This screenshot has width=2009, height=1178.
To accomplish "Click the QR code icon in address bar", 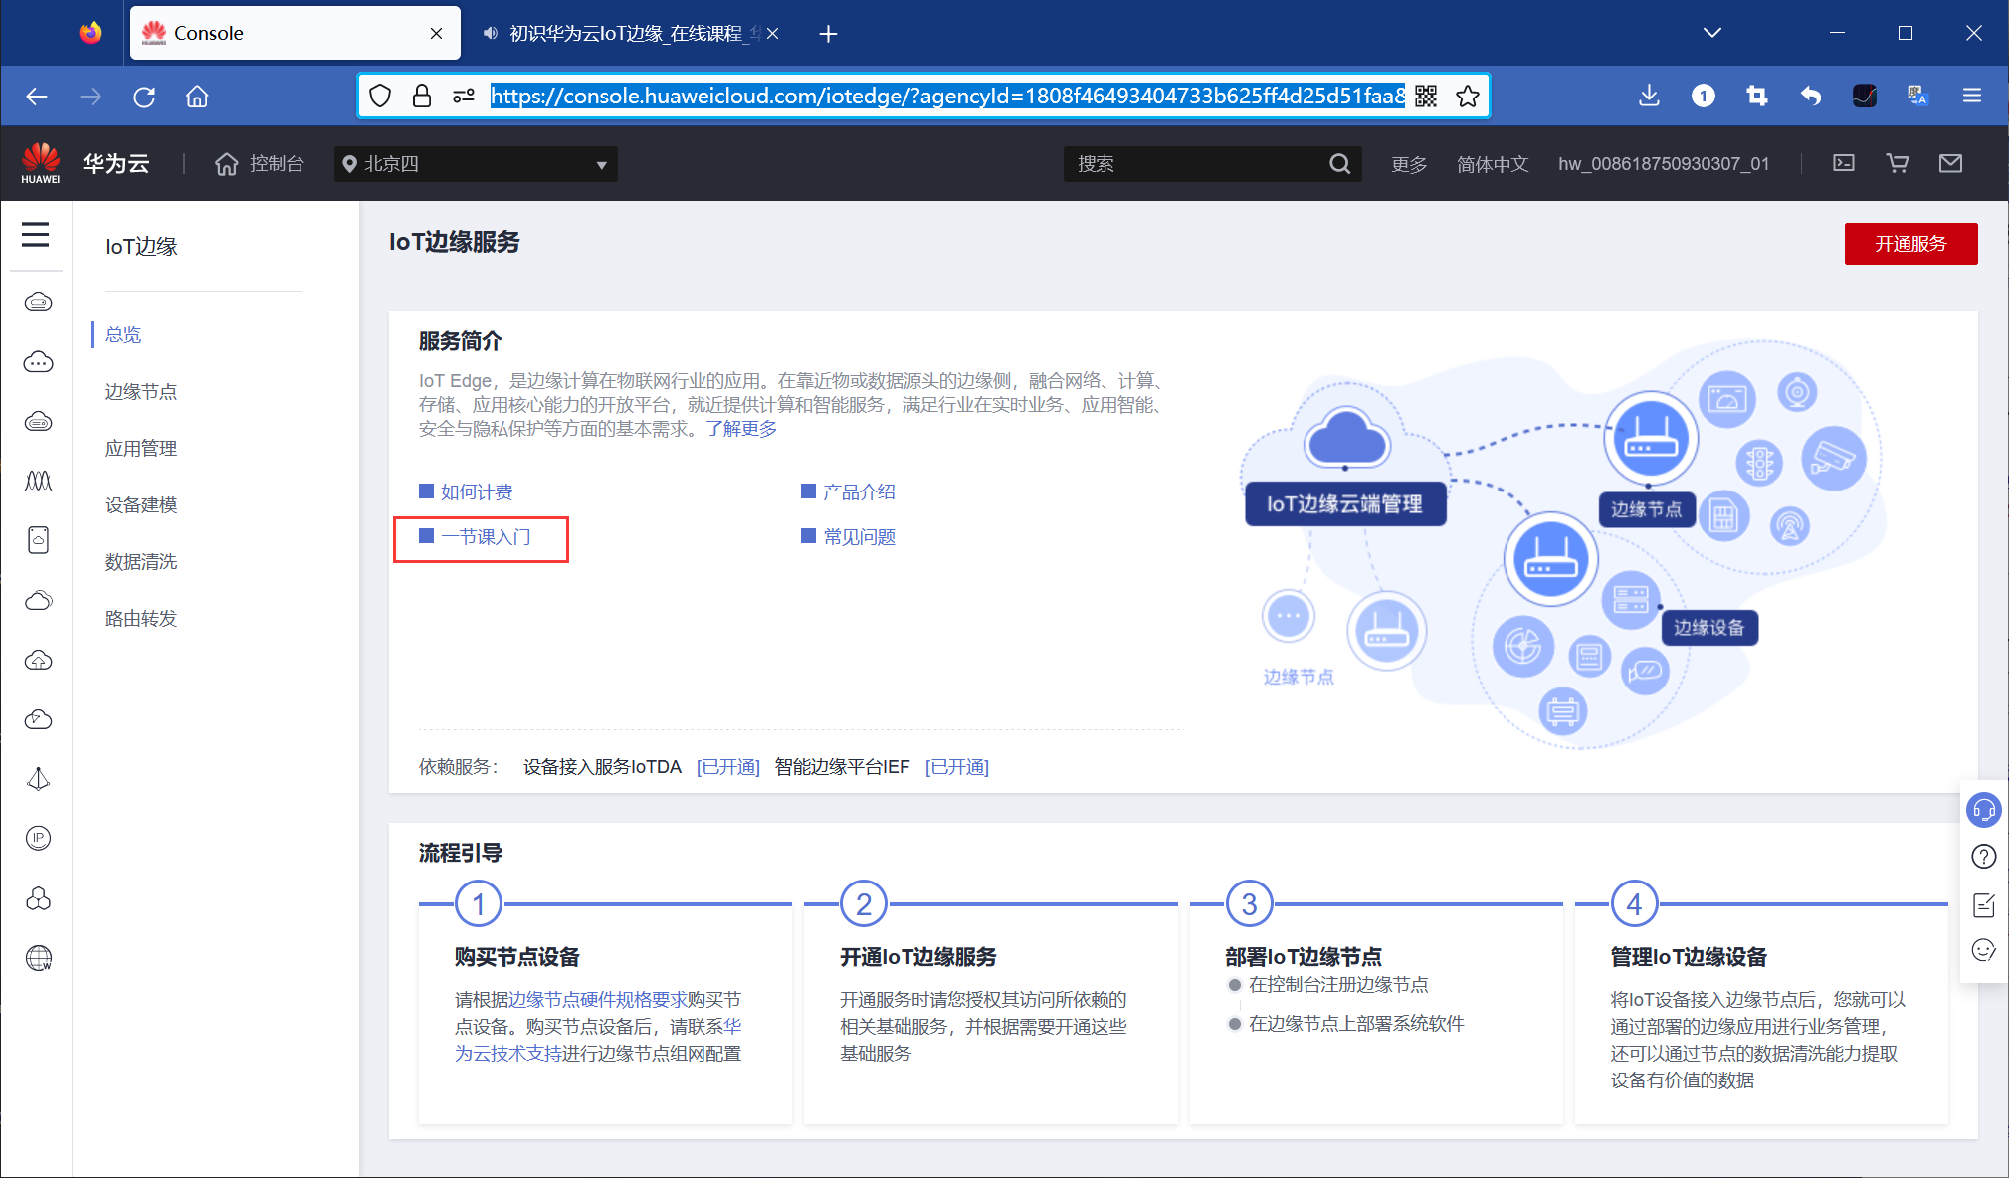I will point(1425,96).
